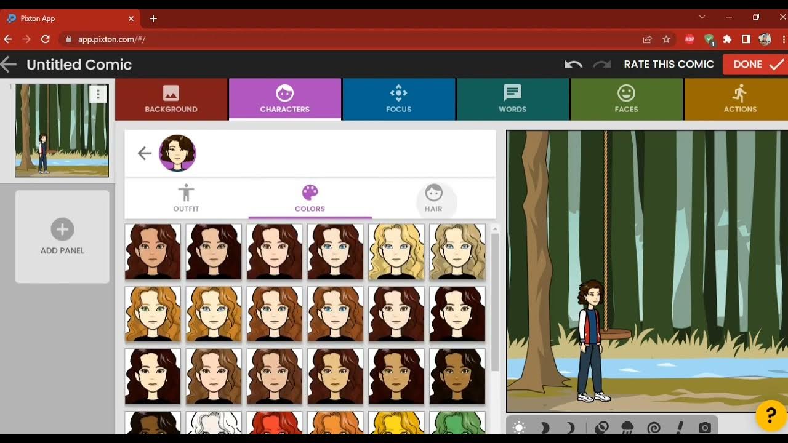Select panel 1 thumbnail in sidebar
This screenshot has height=443, width=788.
[x=62, y=130]
